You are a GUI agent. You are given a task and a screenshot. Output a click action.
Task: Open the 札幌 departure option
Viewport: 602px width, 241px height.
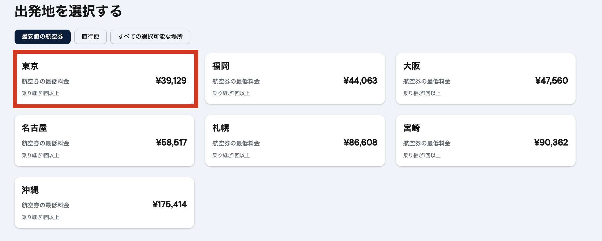[295, 141]
